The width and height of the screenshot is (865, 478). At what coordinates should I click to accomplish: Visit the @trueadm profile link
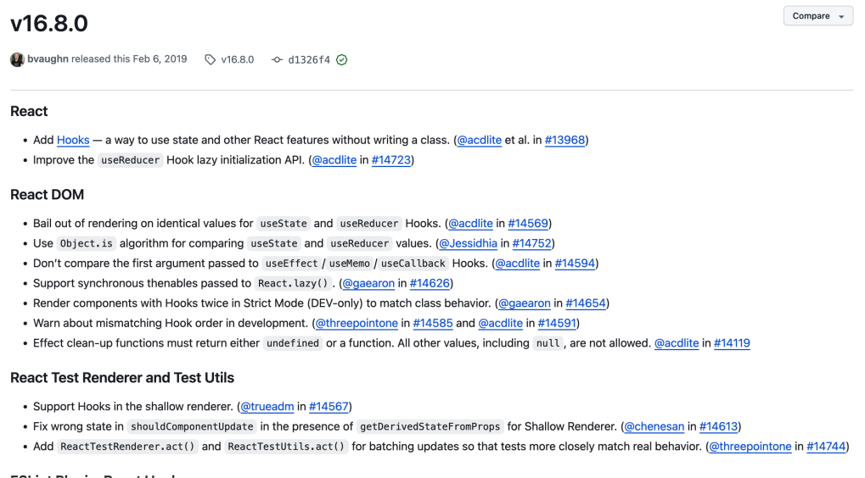267,407
